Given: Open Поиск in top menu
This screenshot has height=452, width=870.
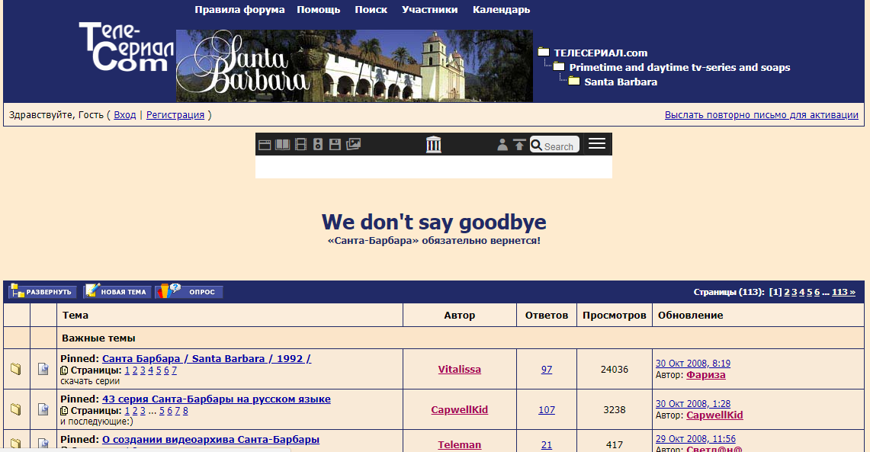Looking at the screenshot, I should (371, 9).
